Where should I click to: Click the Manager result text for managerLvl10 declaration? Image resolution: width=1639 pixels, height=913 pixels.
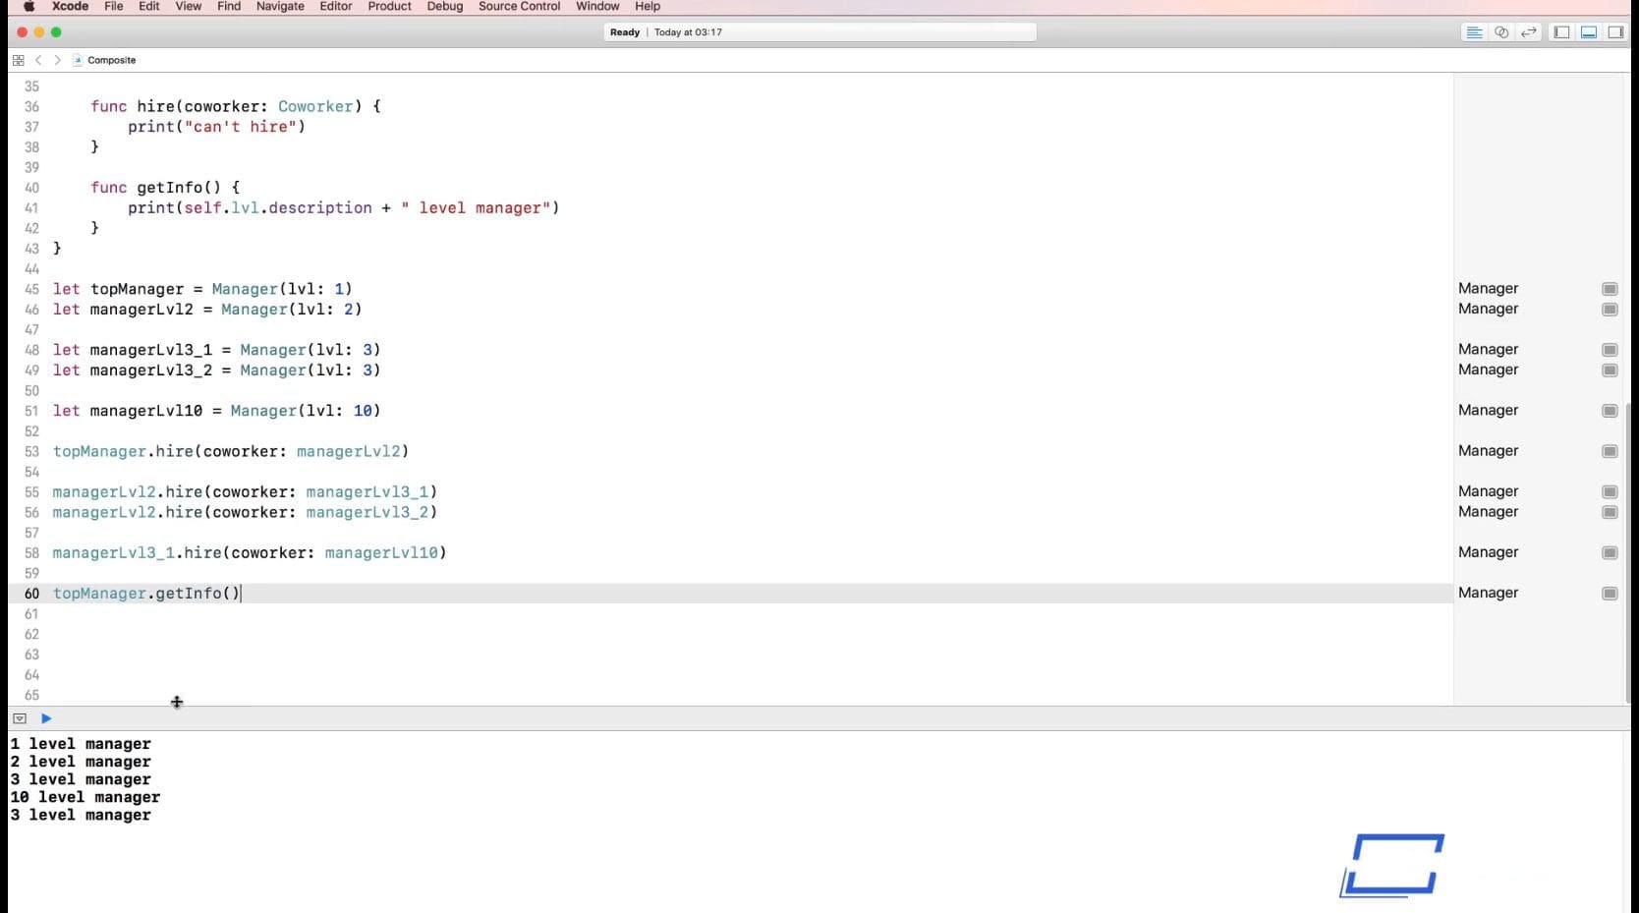pos(1488,410)
